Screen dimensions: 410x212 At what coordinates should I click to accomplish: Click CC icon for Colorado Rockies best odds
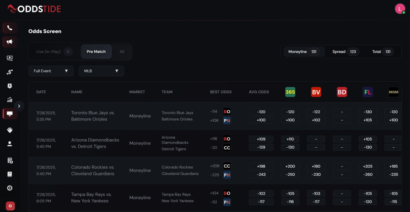tap(227, 166)
